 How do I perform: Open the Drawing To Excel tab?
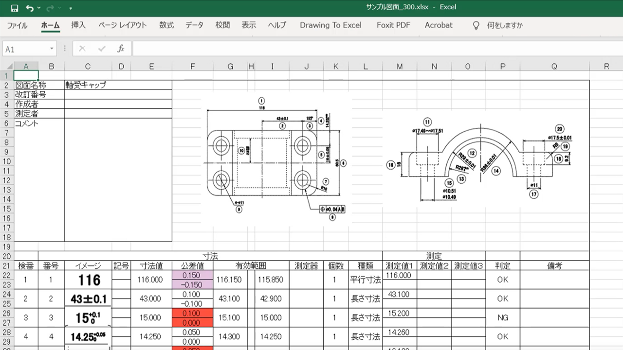coord(330,25)
